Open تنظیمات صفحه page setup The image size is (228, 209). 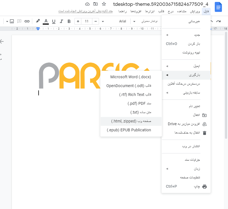[186, 177]
